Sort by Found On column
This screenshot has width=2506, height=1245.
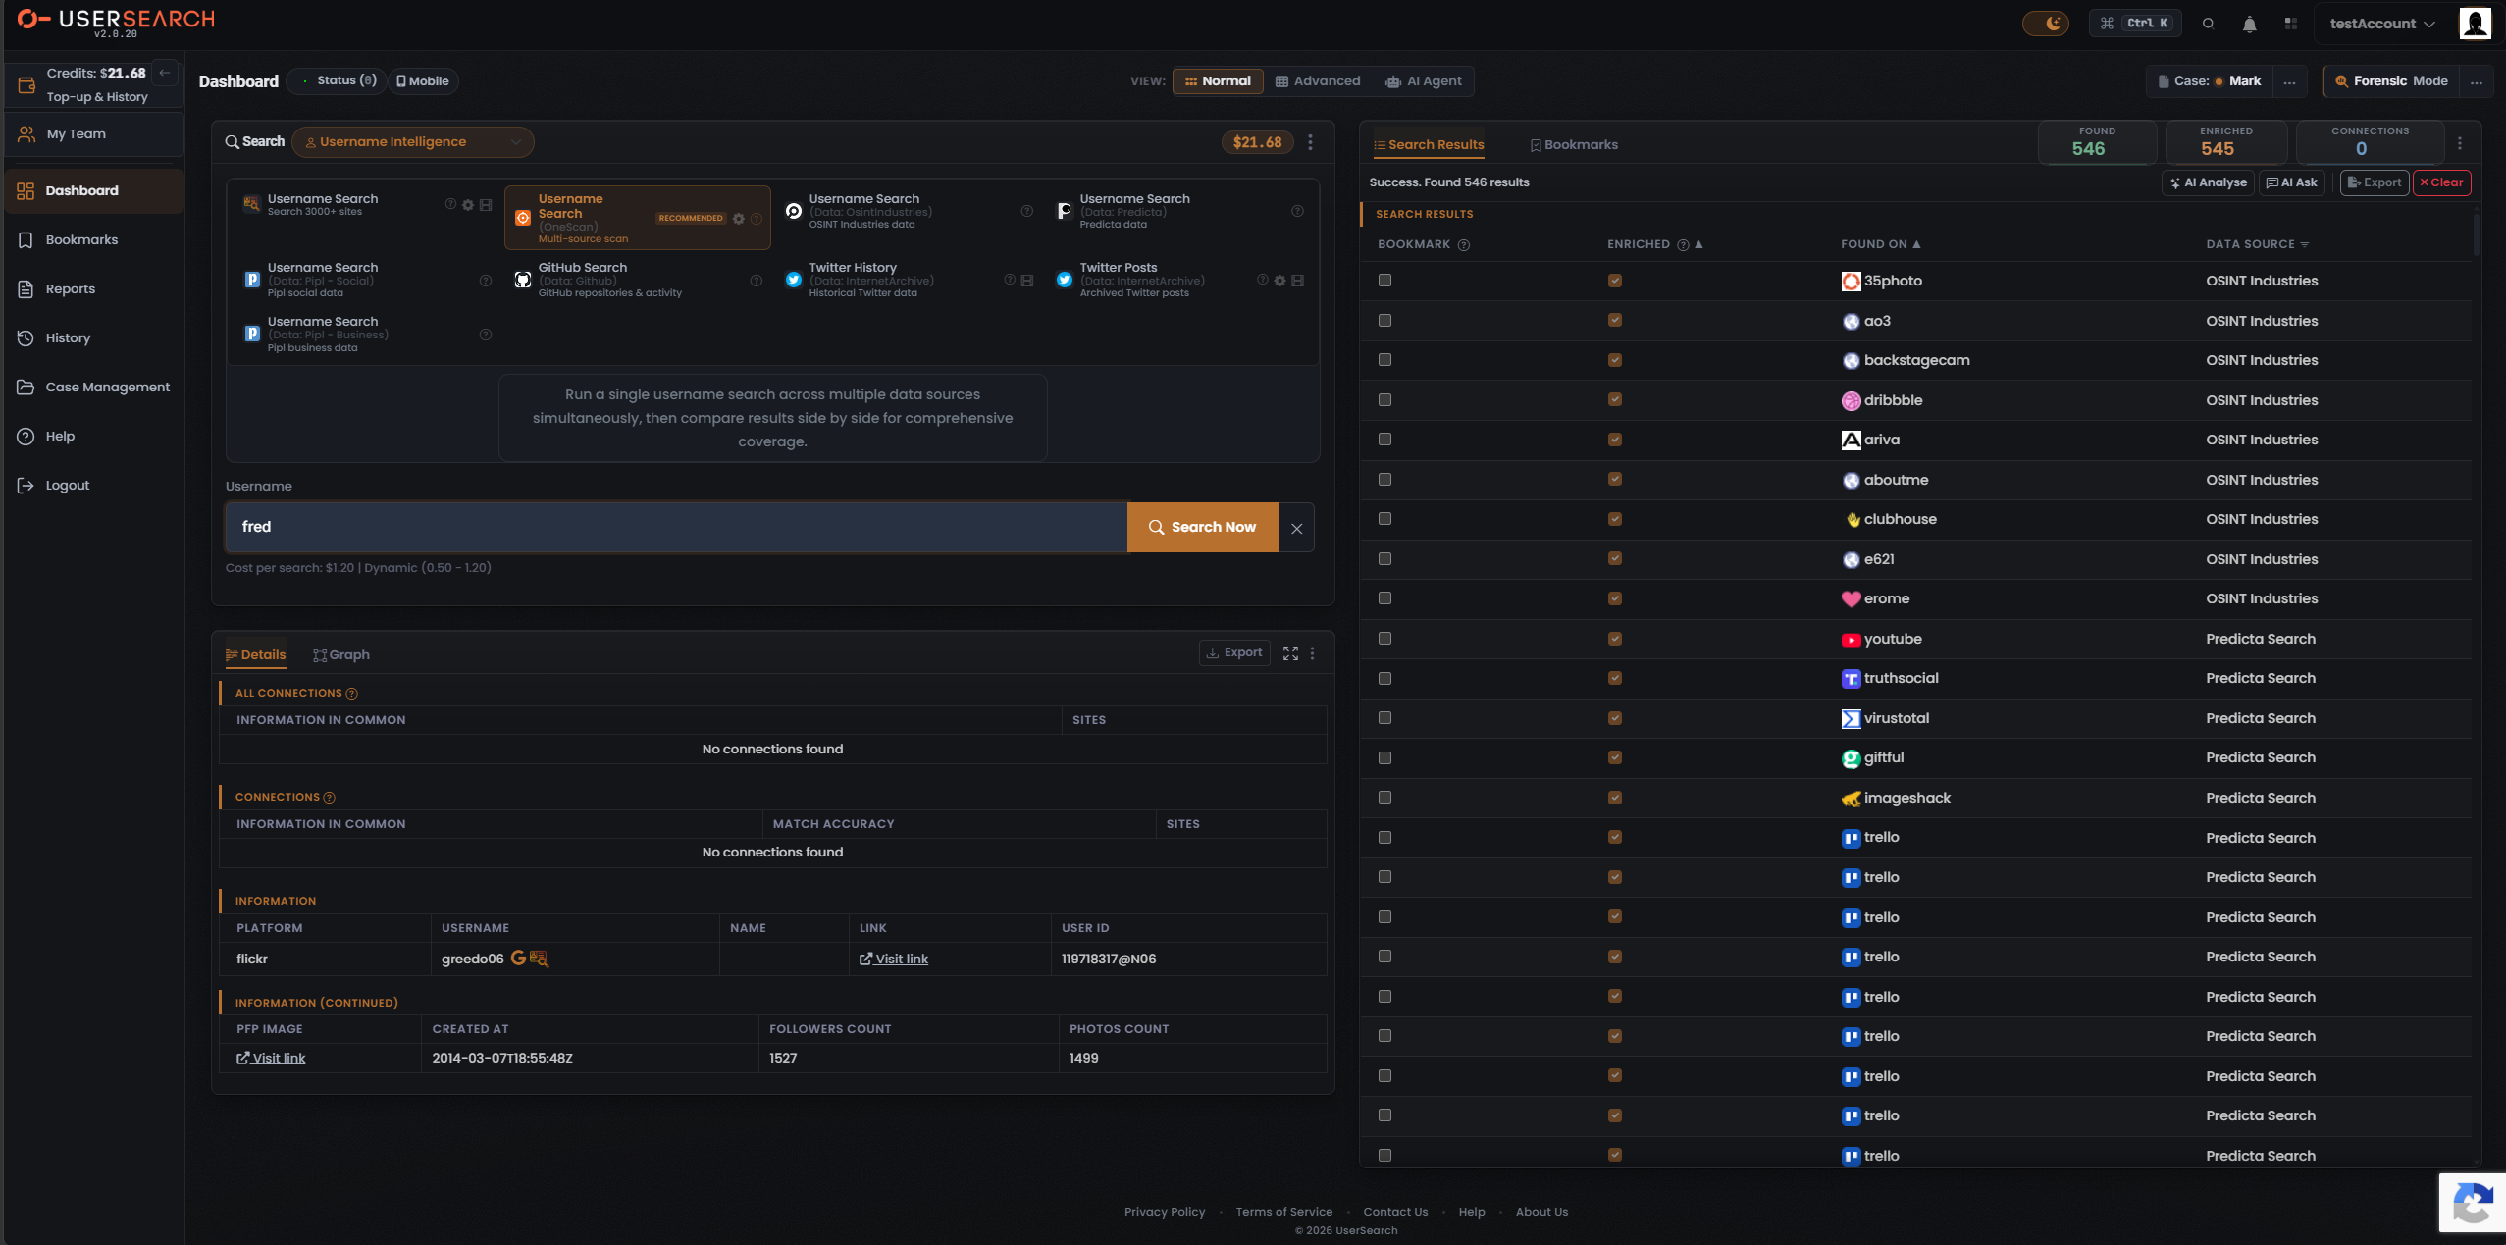click(x=1880, y=244)
